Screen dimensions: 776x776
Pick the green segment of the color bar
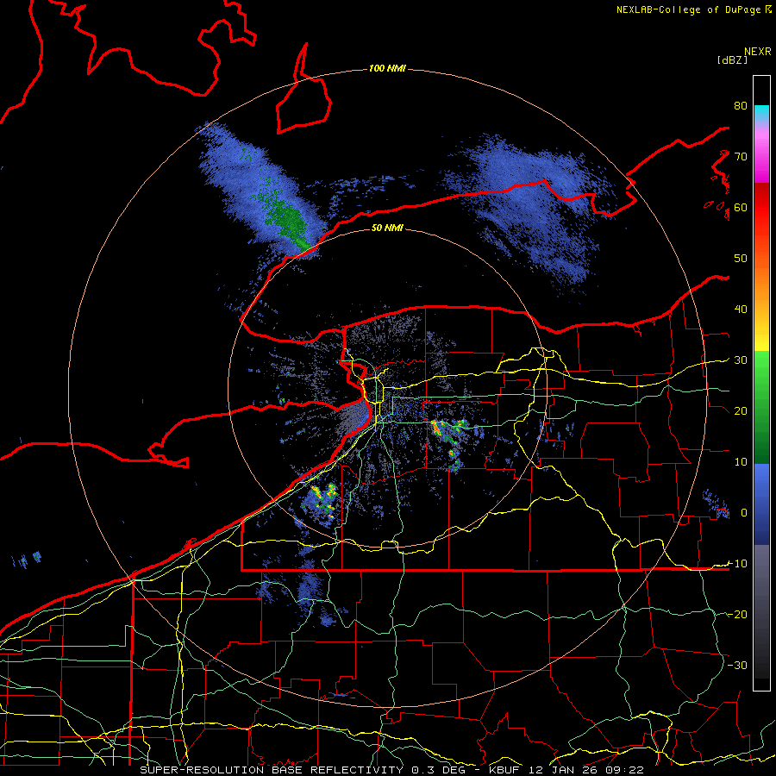tap(761, 407)
